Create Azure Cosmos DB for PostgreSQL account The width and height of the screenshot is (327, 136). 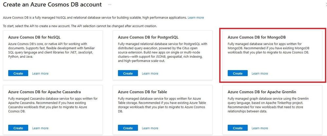coord(128,73)
